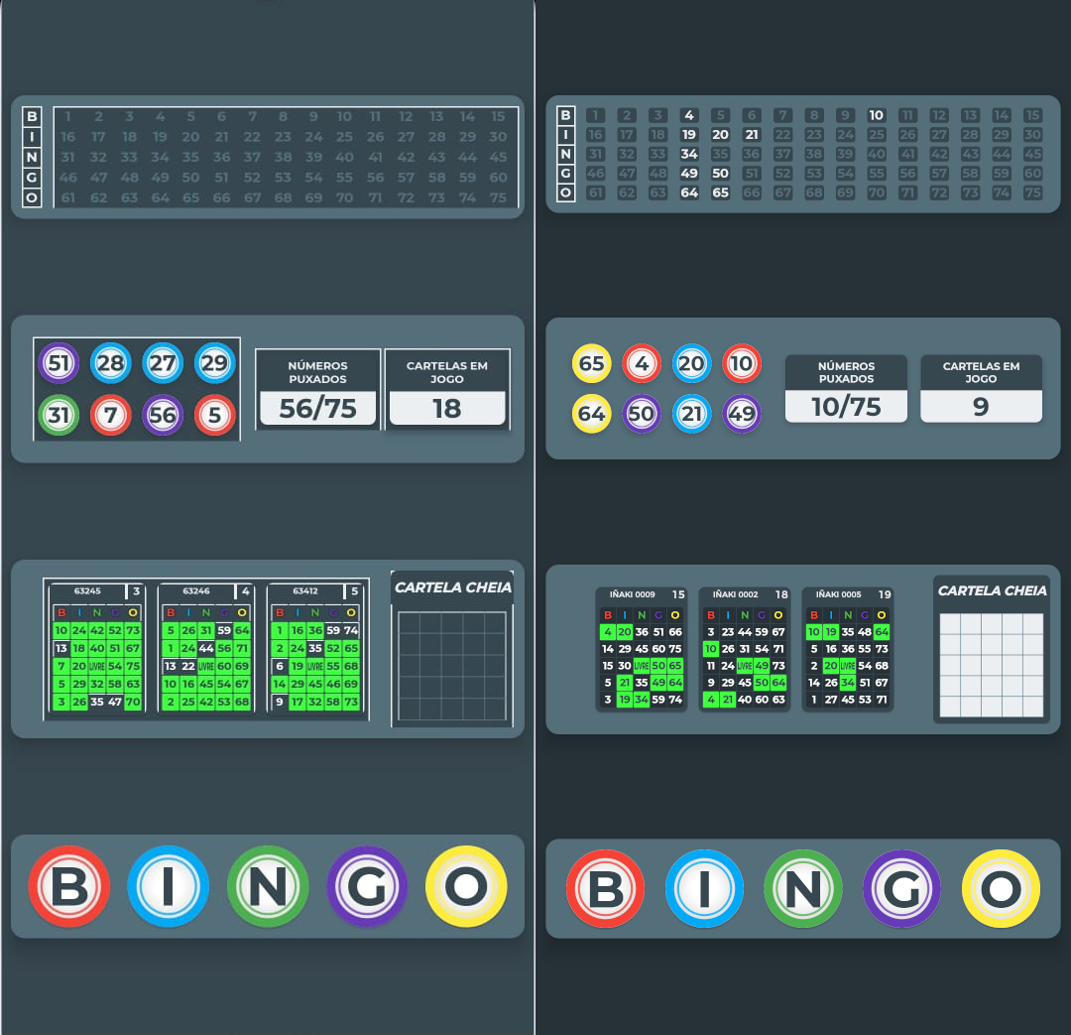
Task: Open bingo card 63245
Action: [96, 648]
